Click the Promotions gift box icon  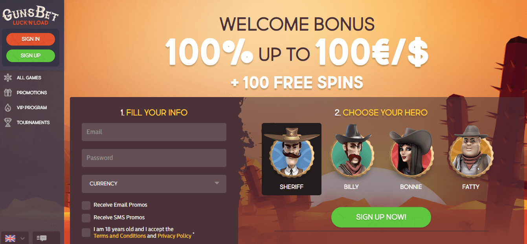pyautogui.click(x=7, y=93)
